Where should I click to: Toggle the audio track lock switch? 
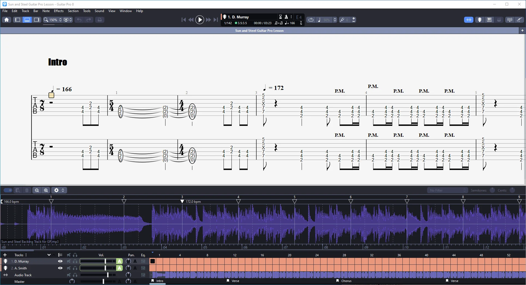(8, 190)
